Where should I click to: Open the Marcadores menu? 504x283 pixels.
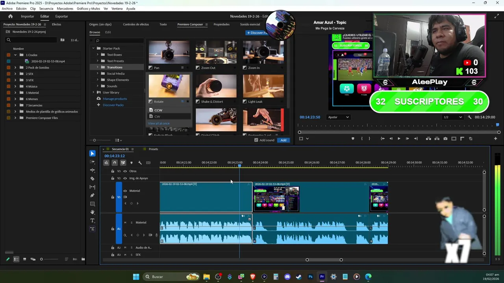(65, 9)
